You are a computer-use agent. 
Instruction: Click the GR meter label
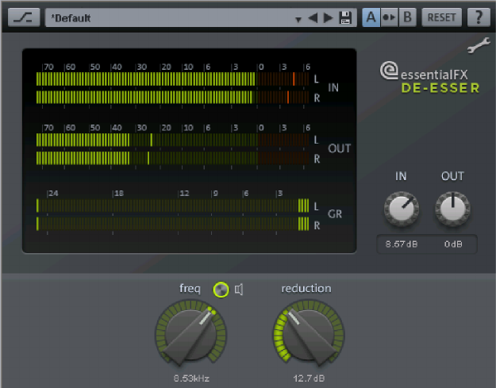click(x=335, y=214)
